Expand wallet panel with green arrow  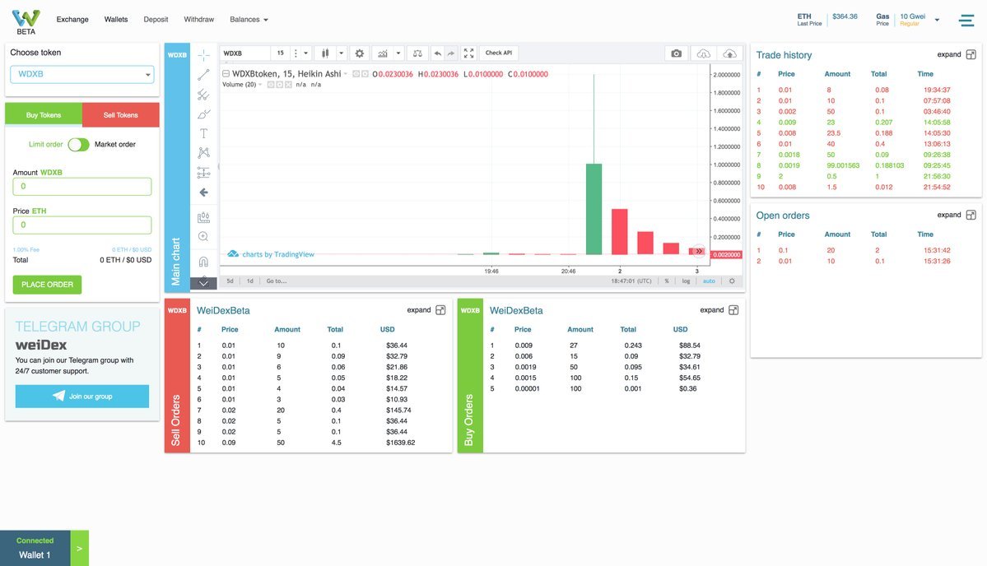(x=79, y=549)
